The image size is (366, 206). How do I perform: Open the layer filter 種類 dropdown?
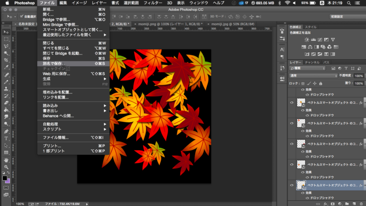click(x=308, y=68)
